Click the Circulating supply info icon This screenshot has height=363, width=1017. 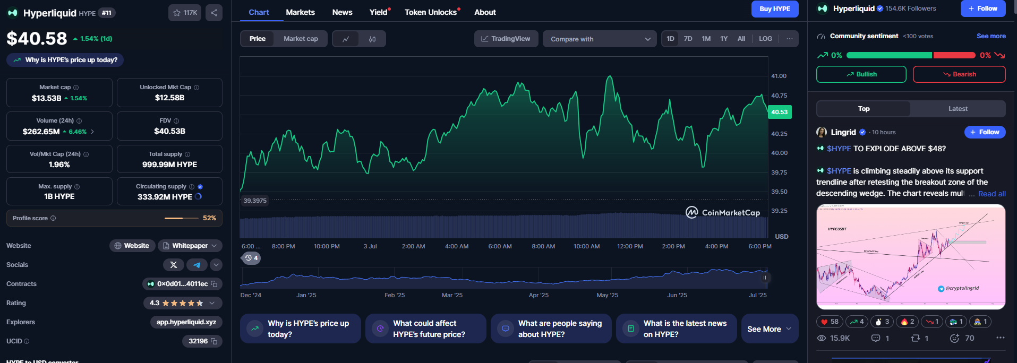[192, 187]
